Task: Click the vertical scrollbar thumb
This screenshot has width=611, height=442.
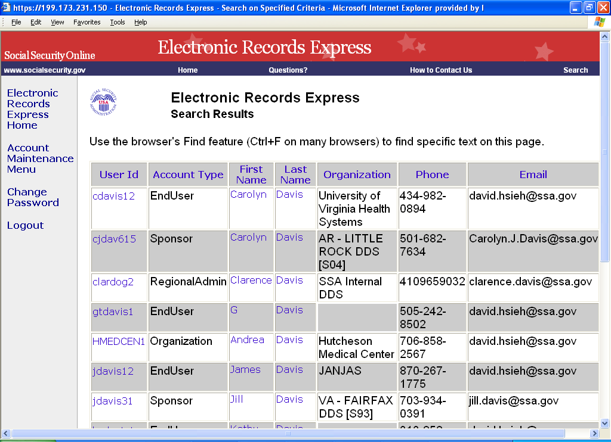Action: pos(605,152)
